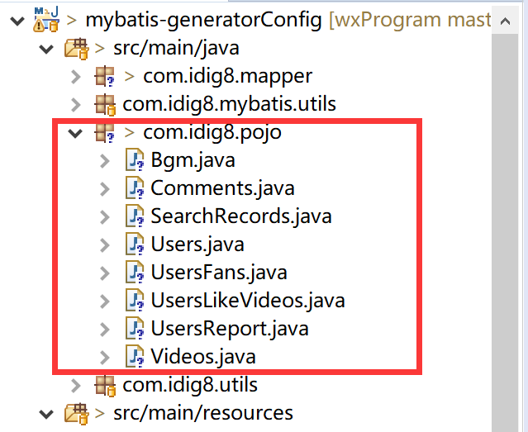Viewport: 528px width, 432px height.
Task: Click the com.idig8.pojo package icon
Action: click(103, 132)
